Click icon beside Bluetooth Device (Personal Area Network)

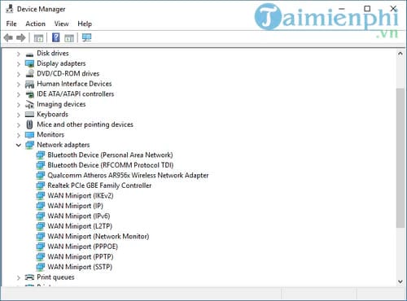click(x=41, y=155)
